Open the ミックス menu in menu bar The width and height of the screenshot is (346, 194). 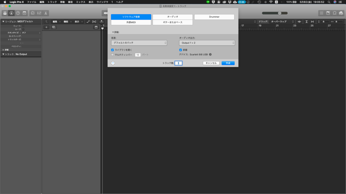click(81, 2)
